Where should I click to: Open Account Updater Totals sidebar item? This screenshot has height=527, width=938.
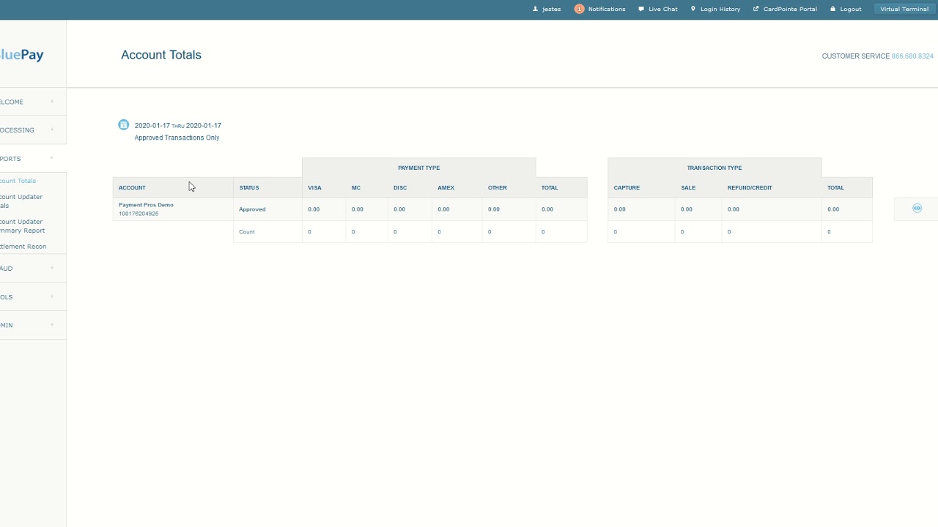tap(22, 201)
